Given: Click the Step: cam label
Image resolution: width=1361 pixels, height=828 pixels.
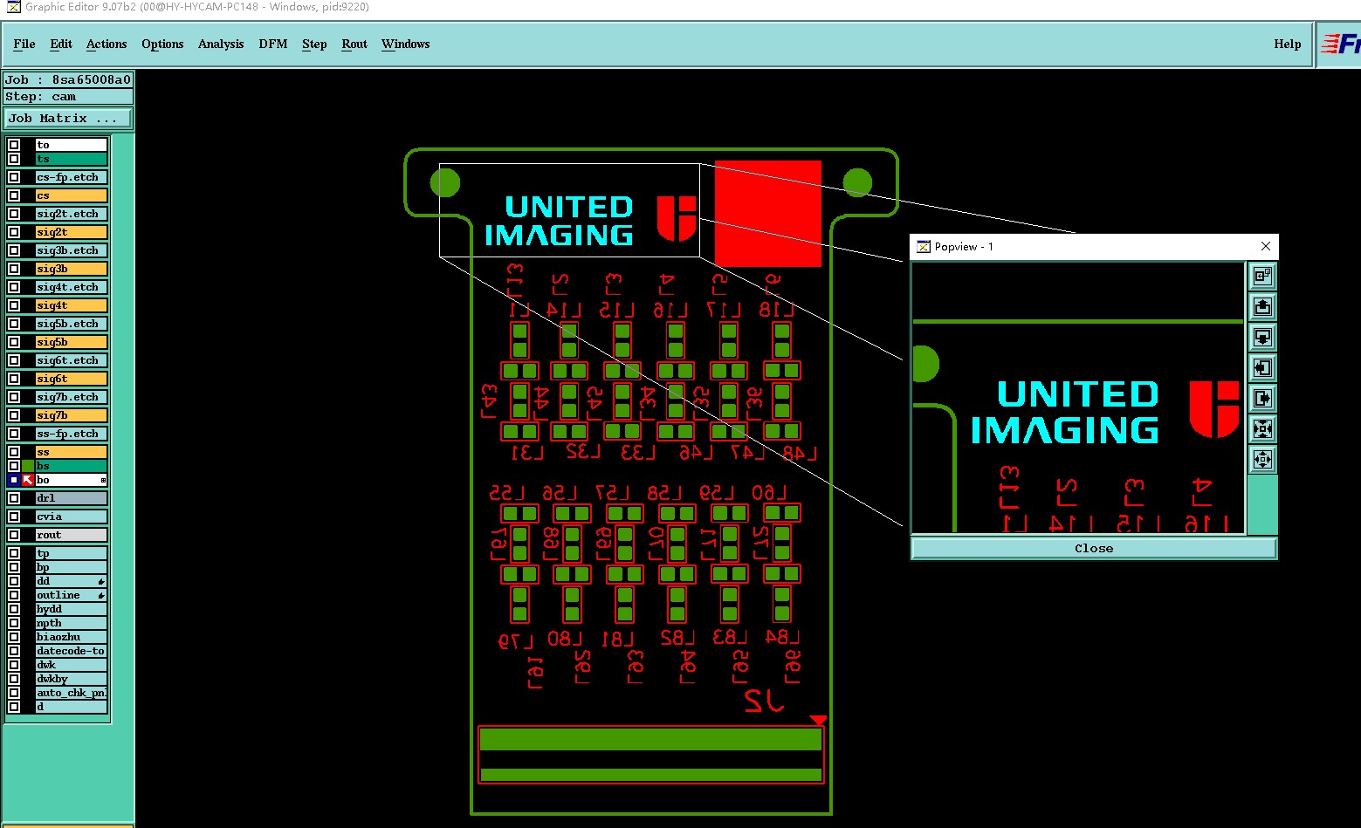Looking at the screenshot, I should coord(68,97).
